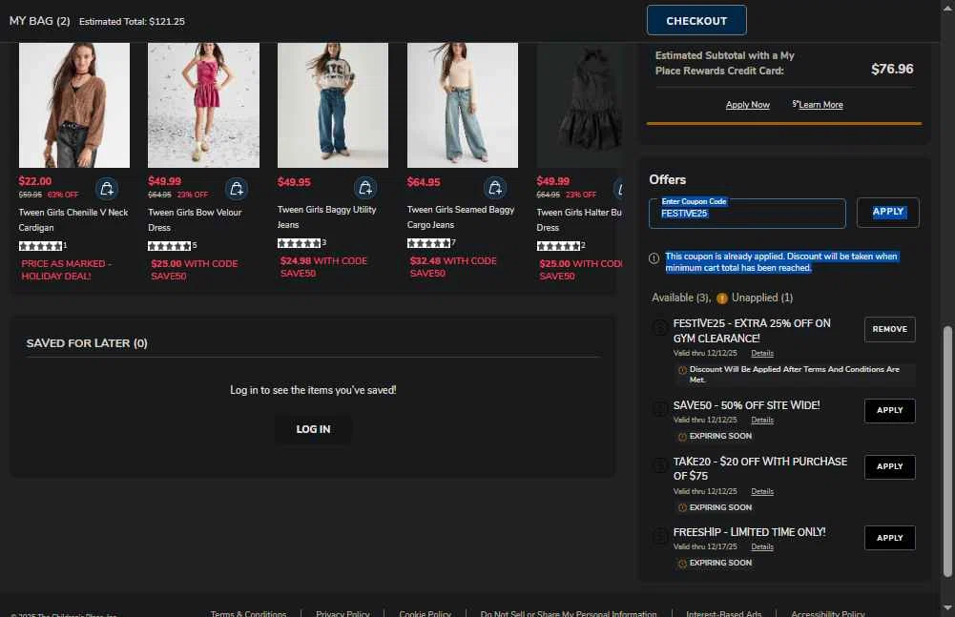Click star rating of Baggy Utility Jeans
The height and width of the screenshot is (617, 955).
(x=300, y=243)
